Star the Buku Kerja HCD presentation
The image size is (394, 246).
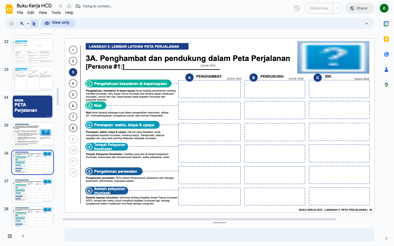coord(60,6)
